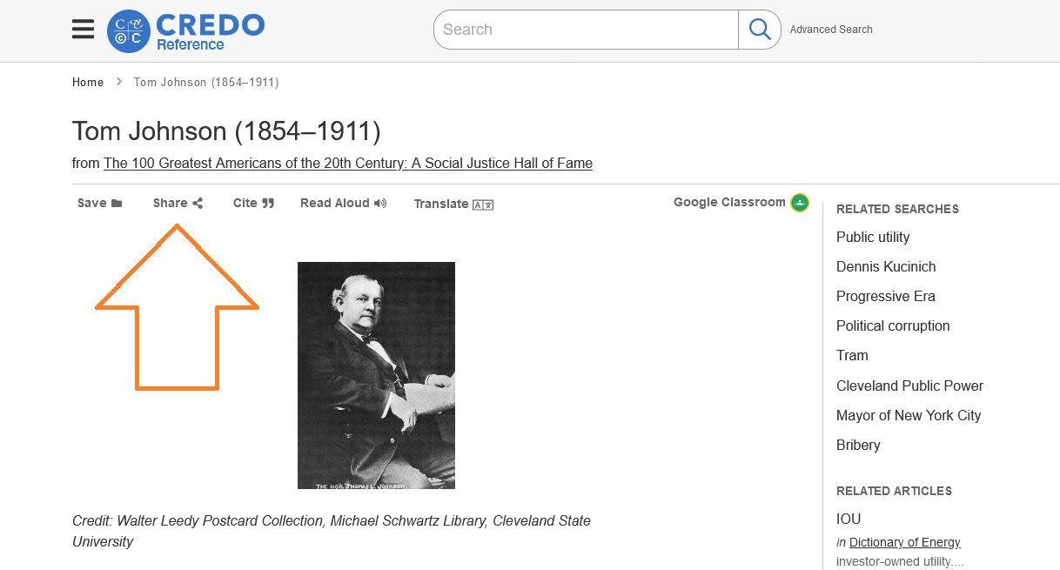Select the Dennis Kucinich related search
Screen dimensions: 1060x570
pyautogui.click(x=886, y=266)
